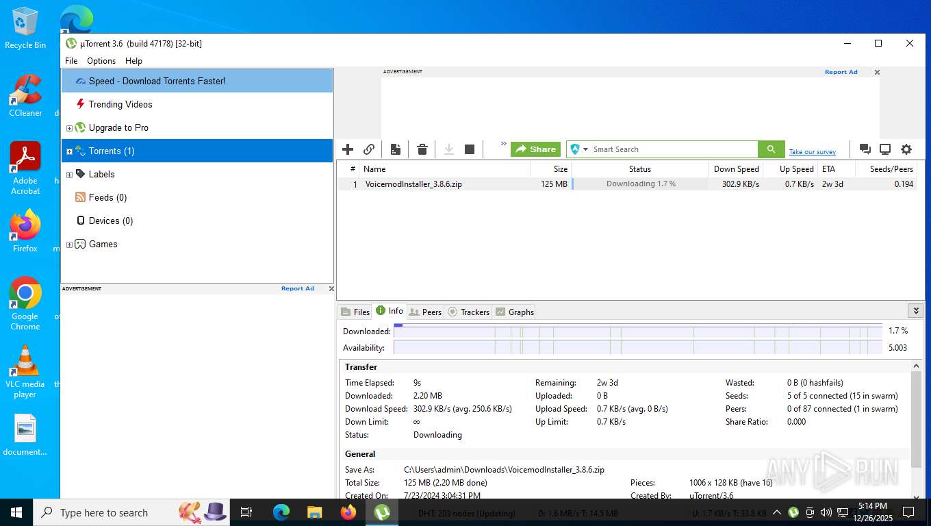Click Report Ad above the top advertisement
This screenshot has height=526, width=931.
pos(841,72)
